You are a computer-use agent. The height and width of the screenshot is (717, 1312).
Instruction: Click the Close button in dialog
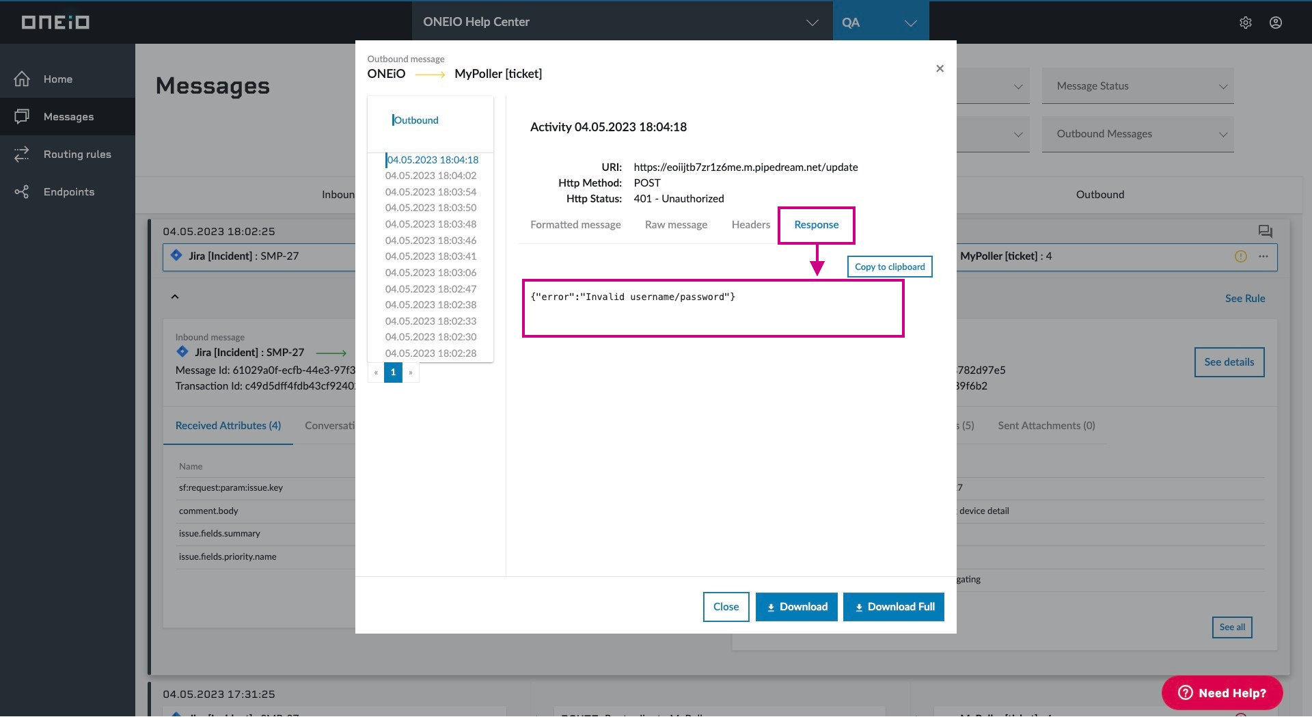[726, 607]
